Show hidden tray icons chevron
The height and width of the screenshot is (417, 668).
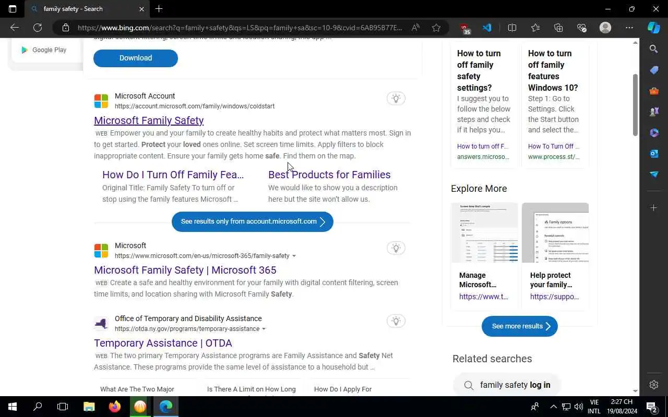(553, 407)
